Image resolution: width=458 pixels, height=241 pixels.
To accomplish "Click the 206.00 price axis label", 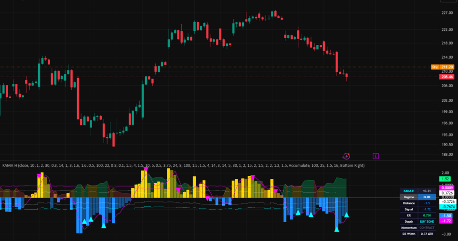I will (x=447, y=86).
